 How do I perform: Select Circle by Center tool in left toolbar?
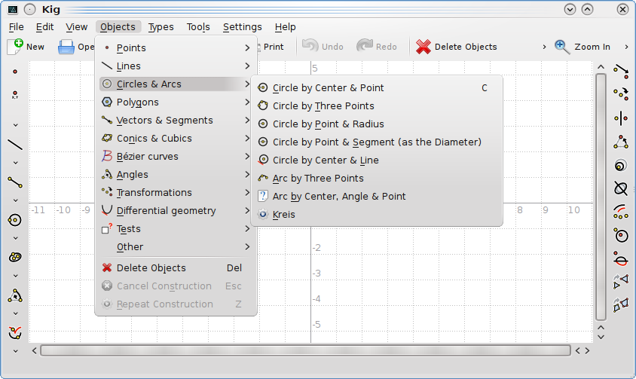tap(15, 220)
